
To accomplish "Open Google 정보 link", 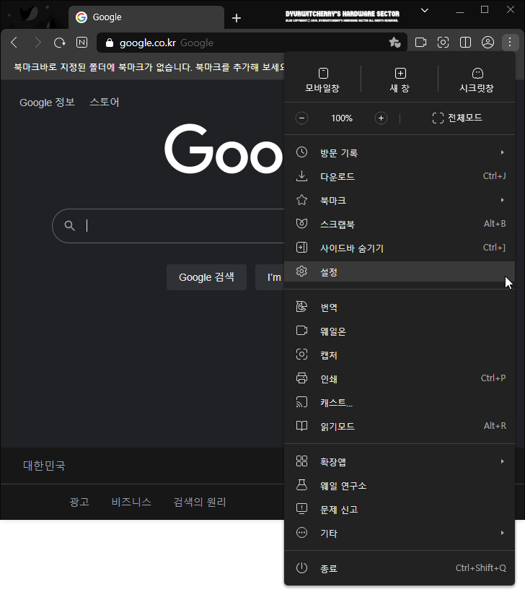I will point(47,103).
